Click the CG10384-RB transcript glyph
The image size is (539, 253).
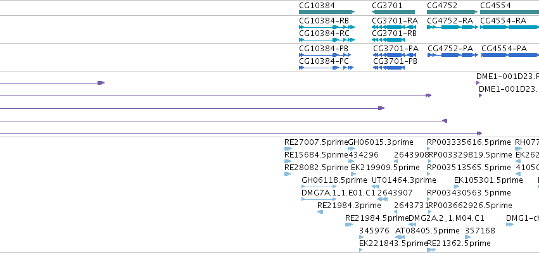[x=327, y=27]
